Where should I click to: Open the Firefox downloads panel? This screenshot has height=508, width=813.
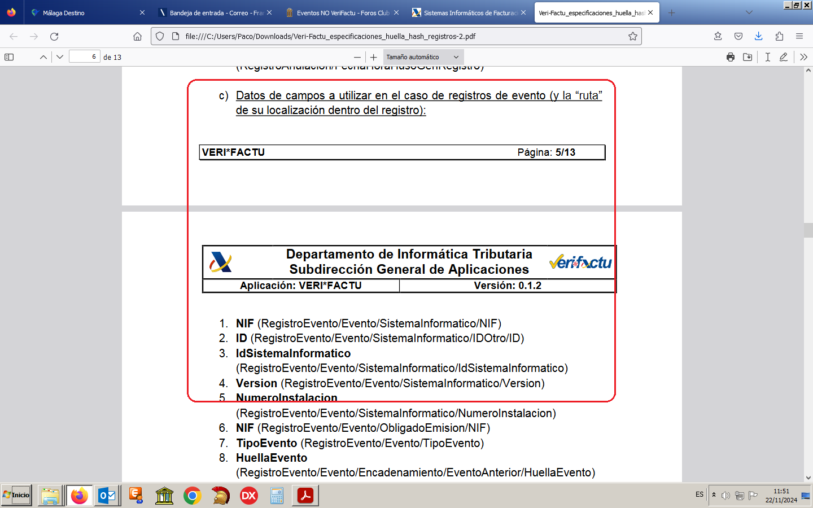click(x=759, y=36)
